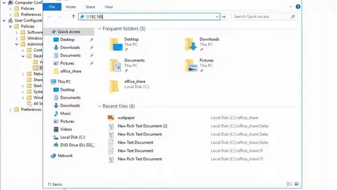
Task: Select This PC in navigation pane
Action: click(x=64, y=82)
